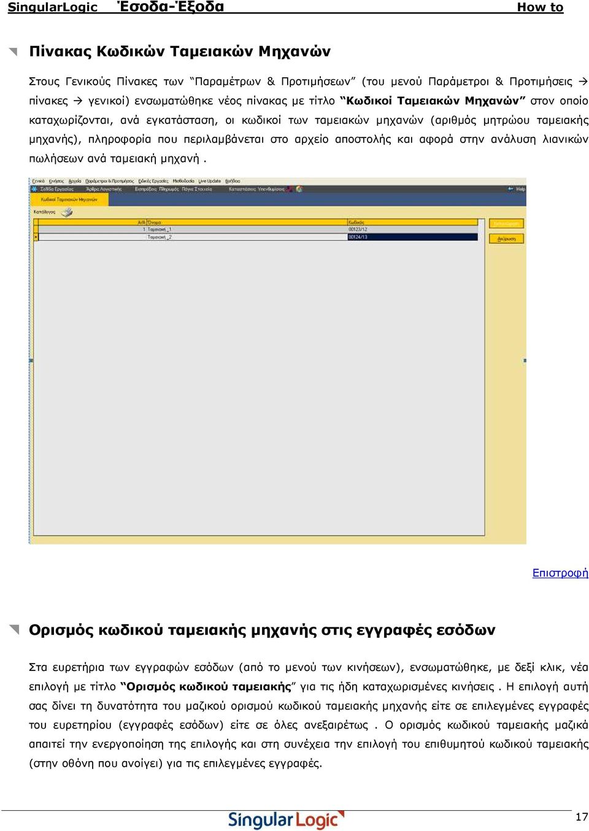This screenshot has width=589, height=831.
Task: Click the SingularLogic footer logo
Action: pos(287,820)
